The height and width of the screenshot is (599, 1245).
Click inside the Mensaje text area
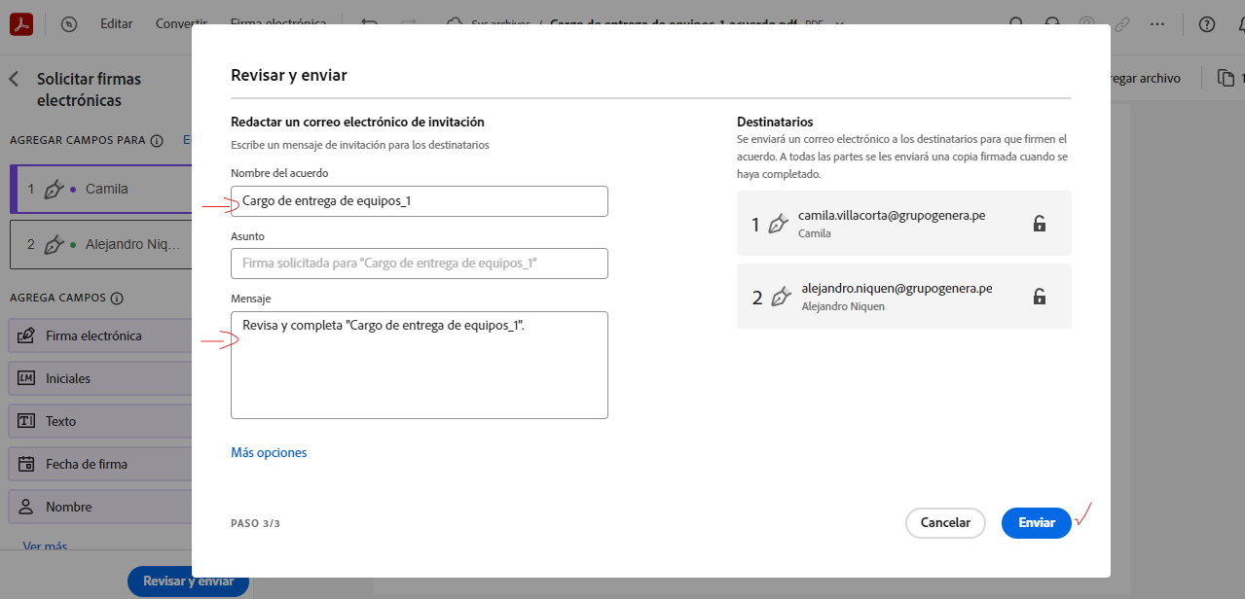tap(420, 365)
